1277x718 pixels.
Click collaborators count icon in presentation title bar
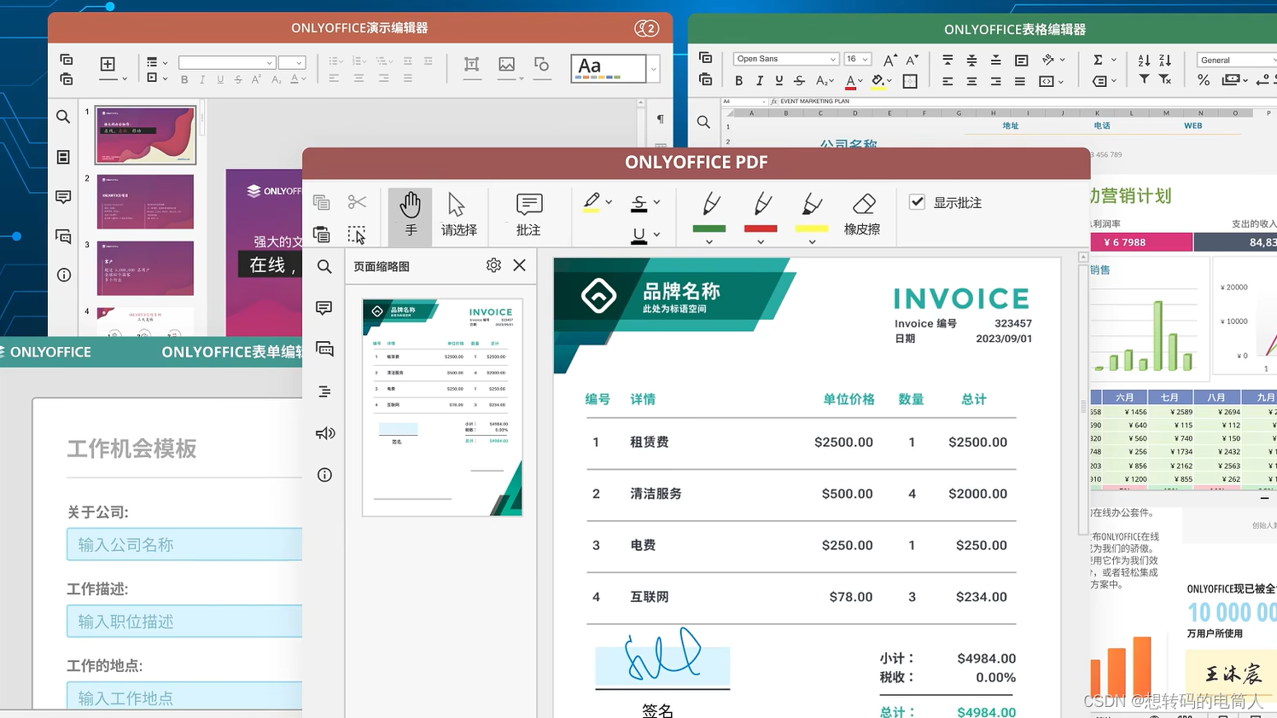pyautogui.click(x=646, y=28)
